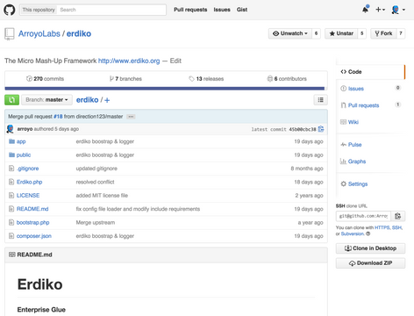
Task: Open the ArroyoLabs organization link
Action: (39, 33)
